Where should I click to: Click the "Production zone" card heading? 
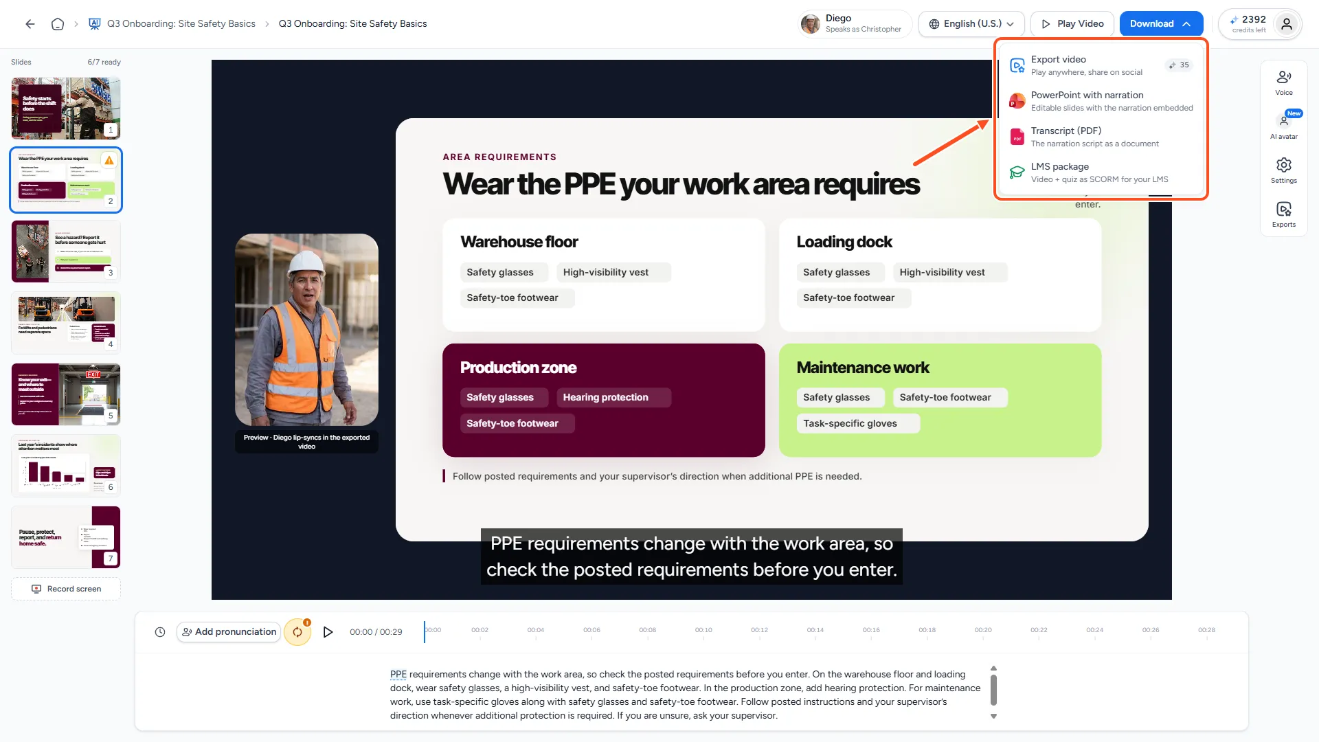[x=518, y=368]
